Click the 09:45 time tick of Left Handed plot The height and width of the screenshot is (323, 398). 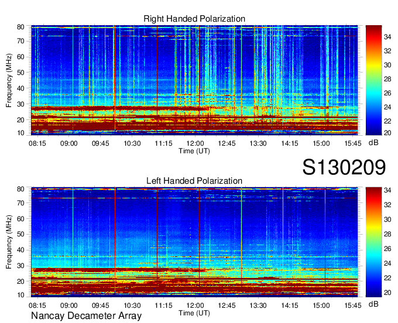(x=101, y=305)
